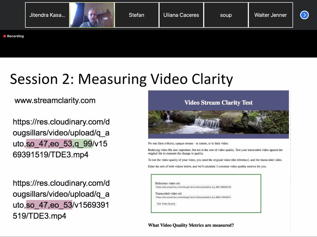
Task: Select Walter Jenner participant tile
Action: pyautogui.click(x=271, y=15)
